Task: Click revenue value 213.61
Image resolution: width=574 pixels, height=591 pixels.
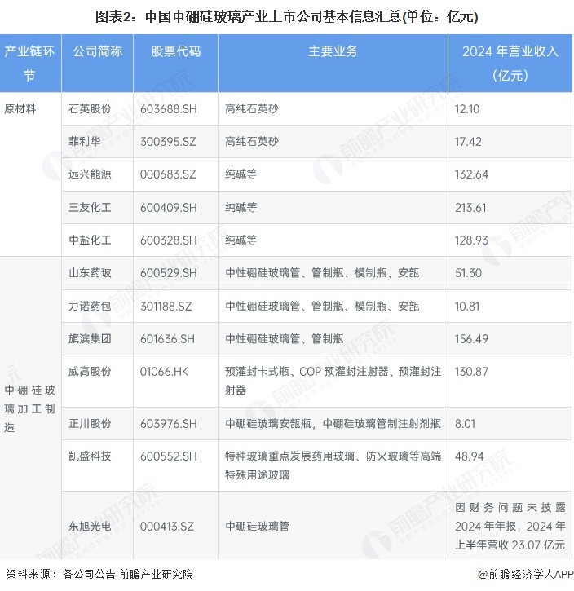Action: point(470,208)
